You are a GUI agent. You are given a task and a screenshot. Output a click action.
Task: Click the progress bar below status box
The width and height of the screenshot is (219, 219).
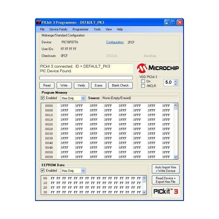pos(86,78)
